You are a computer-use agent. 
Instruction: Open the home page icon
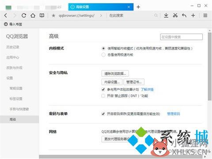click(x=33, y=15)
